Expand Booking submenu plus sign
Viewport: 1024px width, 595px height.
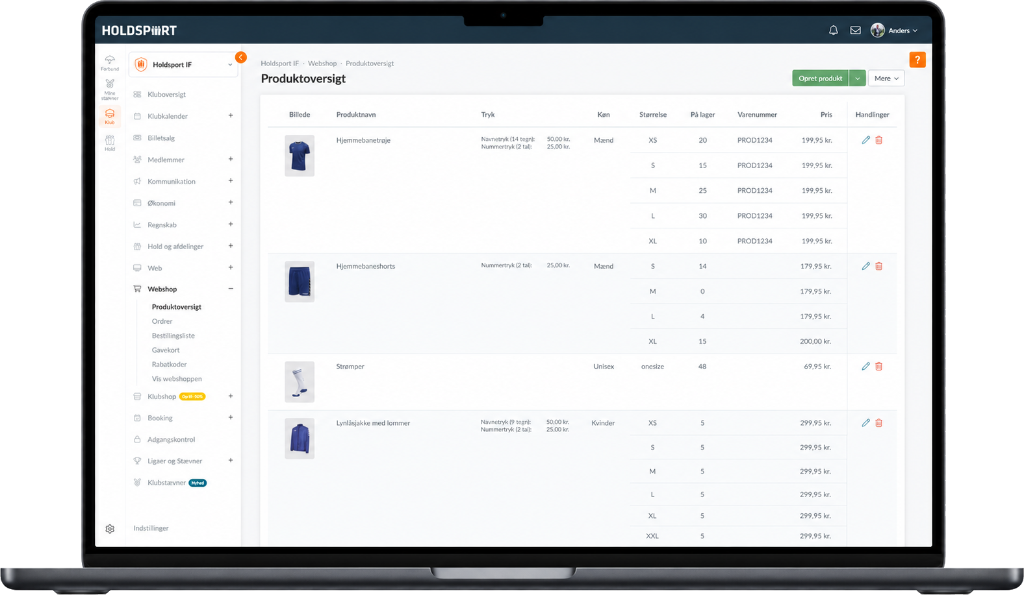pos(231,418)
